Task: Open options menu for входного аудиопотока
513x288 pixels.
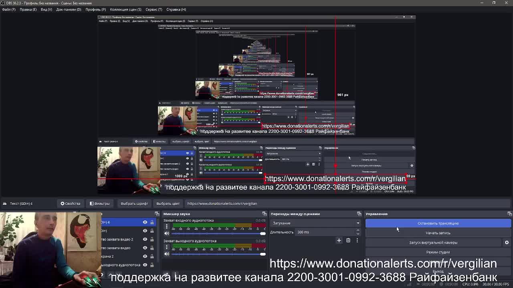Action: (x=167, y=227)
